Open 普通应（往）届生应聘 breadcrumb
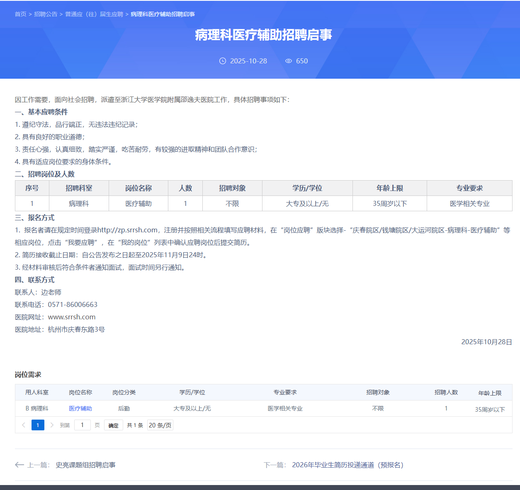Viewport: 520px width, 490px height. [x=94, y=14]
